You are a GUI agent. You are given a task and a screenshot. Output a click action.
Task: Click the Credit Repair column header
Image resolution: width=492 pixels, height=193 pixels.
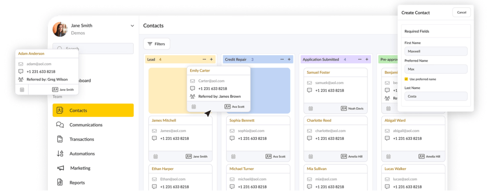pyautogui.click(x=258, y=59)
